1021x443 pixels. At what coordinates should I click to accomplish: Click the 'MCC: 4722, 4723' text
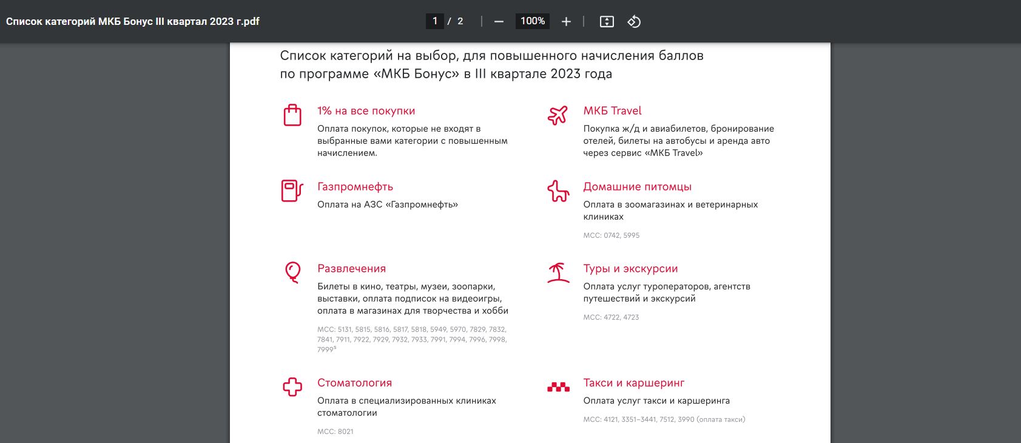[611, 317]
